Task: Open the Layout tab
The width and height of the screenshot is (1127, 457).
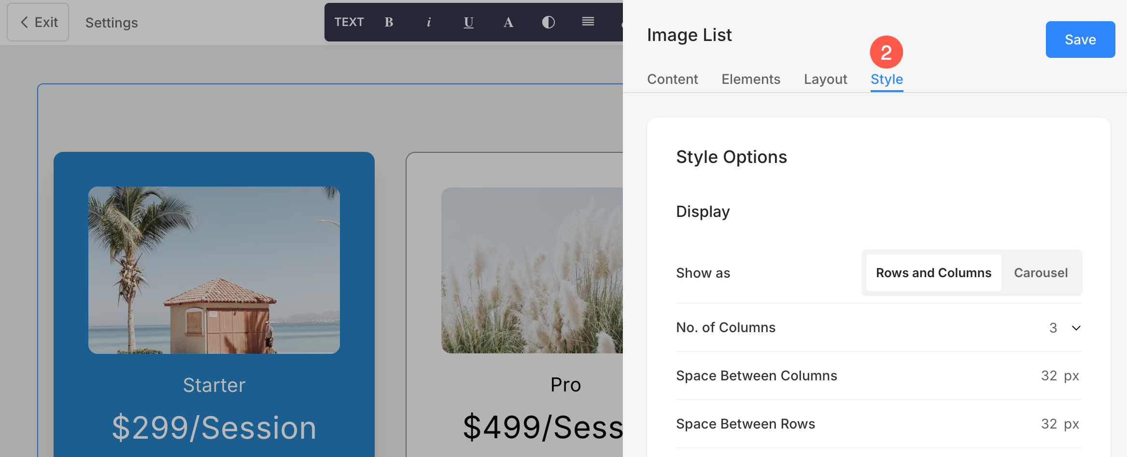Action: [826, 79]
